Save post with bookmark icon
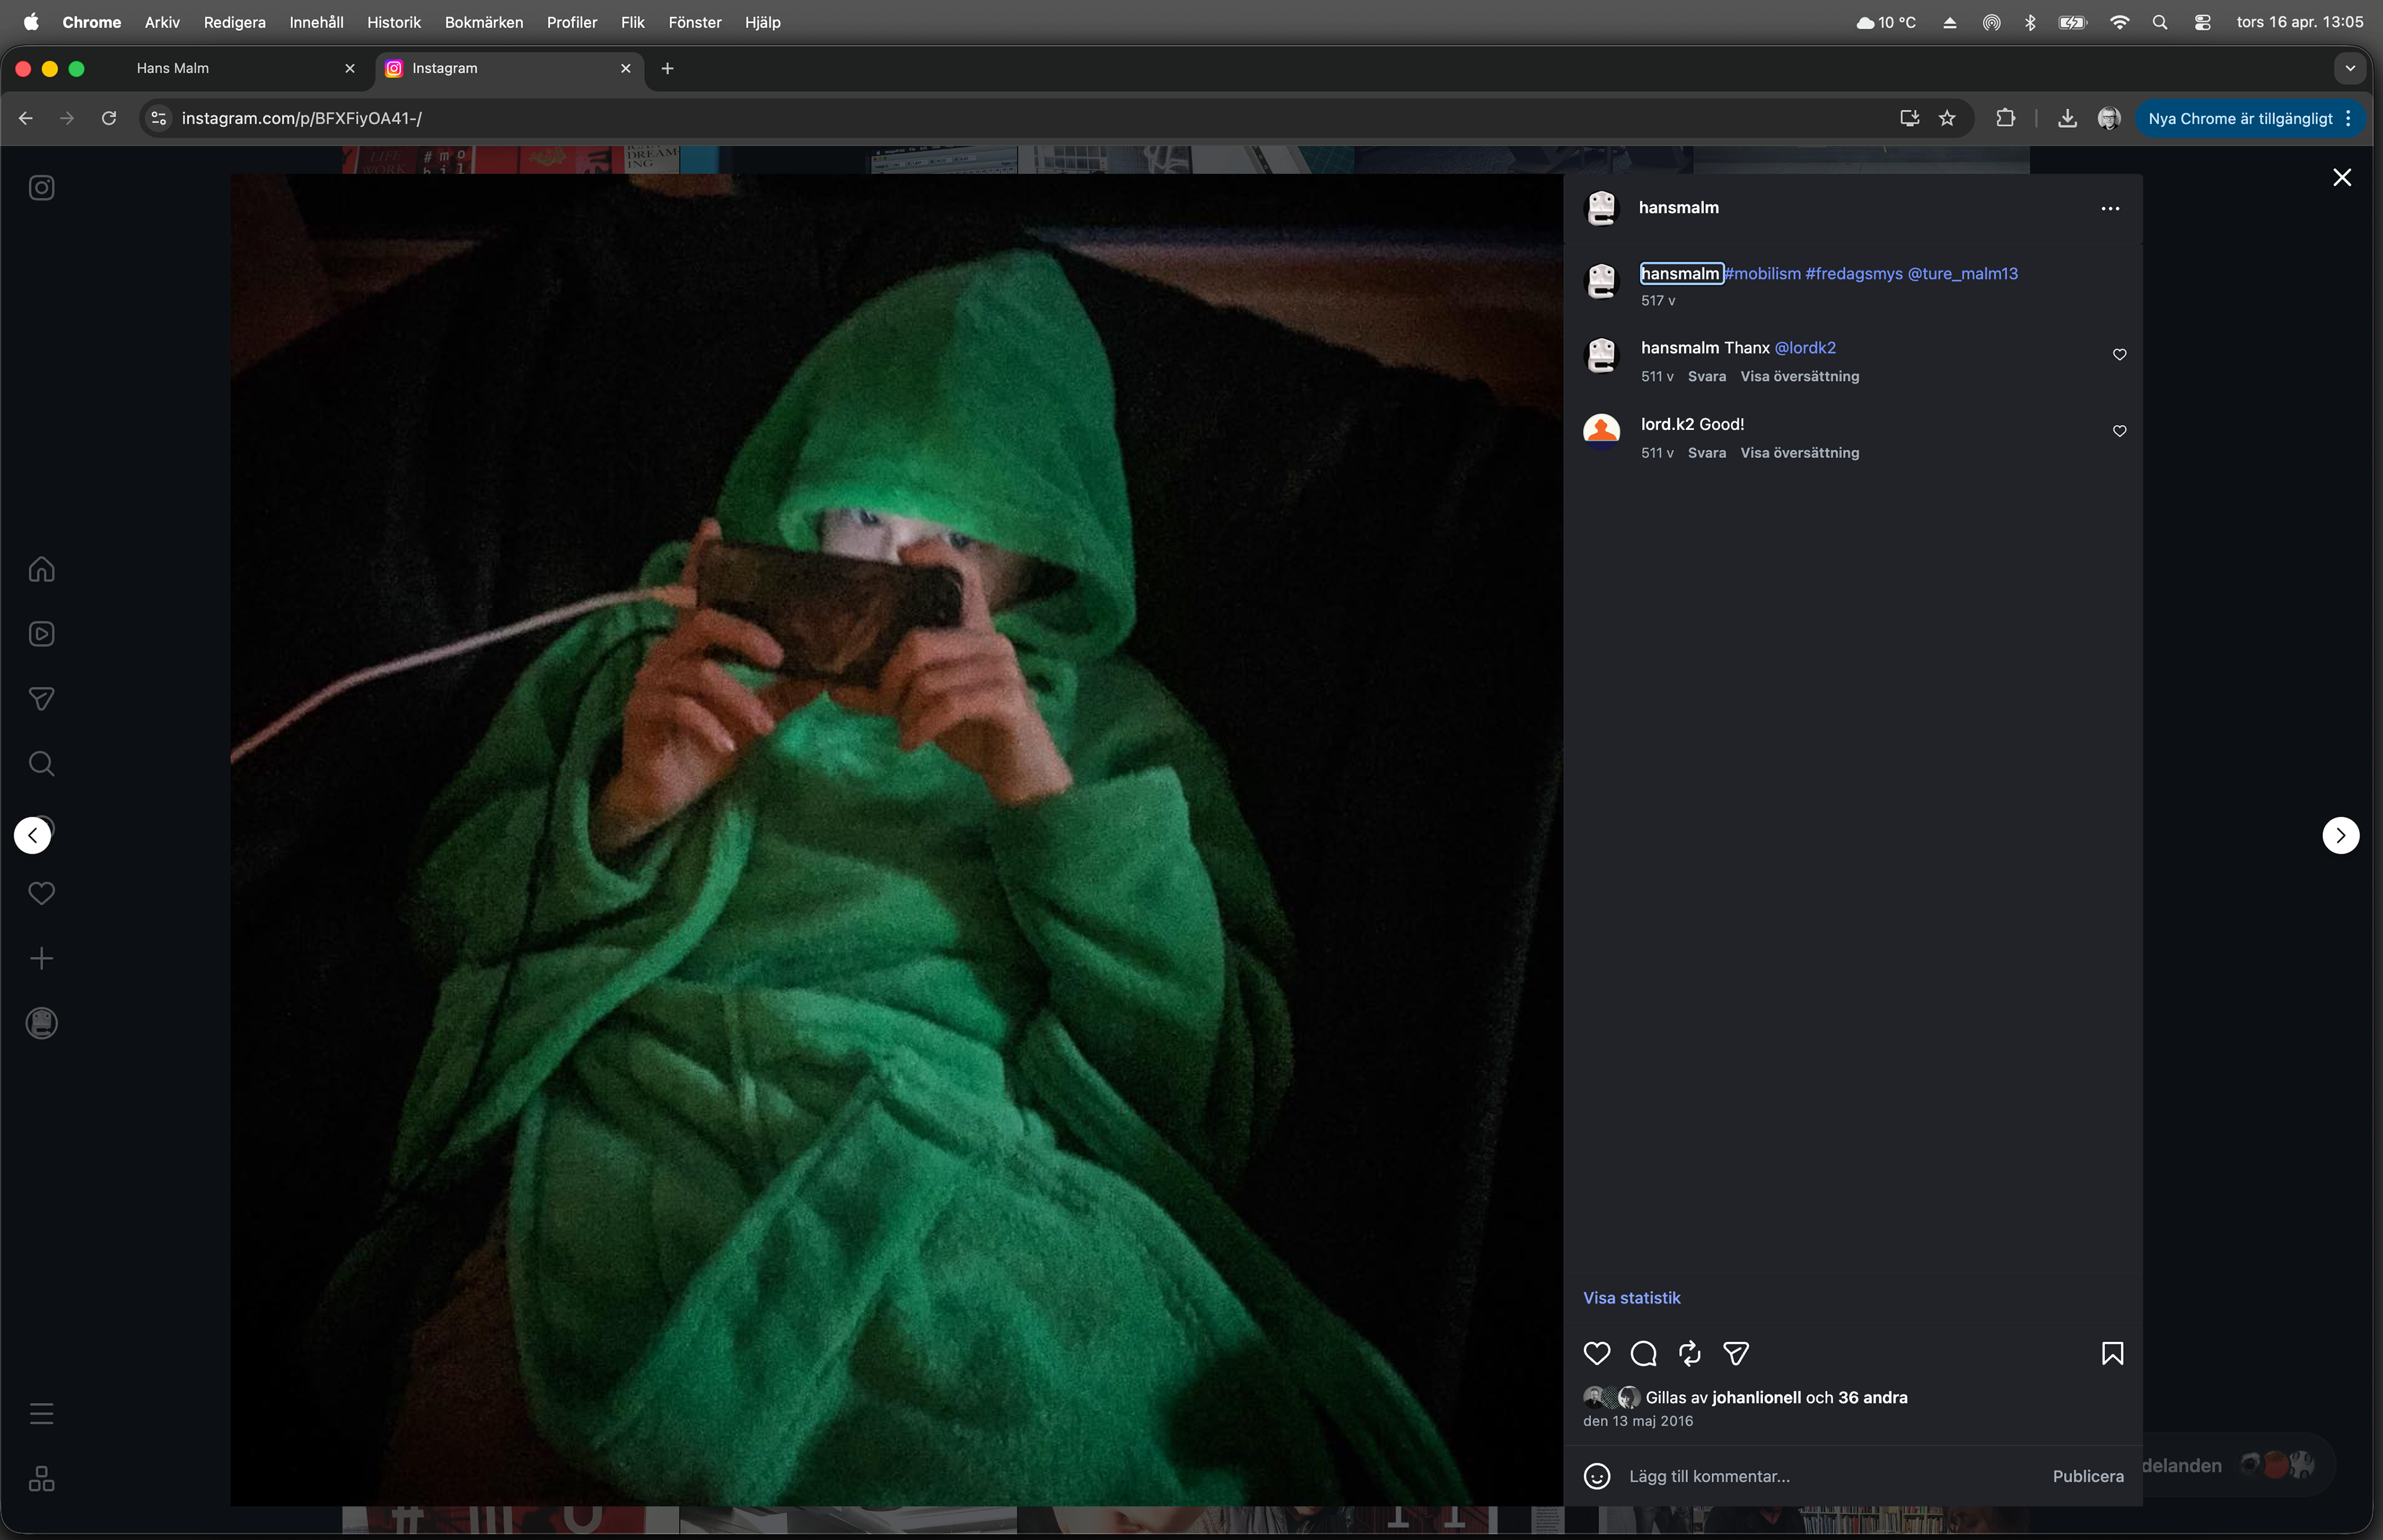This screenshot has width=2383, height=1540. [x=2112, y=1353]
